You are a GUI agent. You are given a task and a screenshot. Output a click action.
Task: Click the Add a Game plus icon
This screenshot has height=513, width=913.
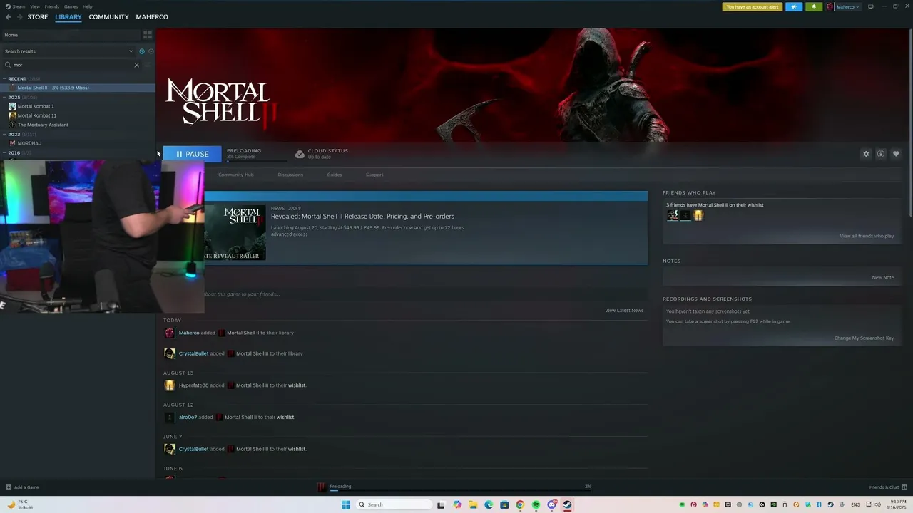tap(9, 487)
